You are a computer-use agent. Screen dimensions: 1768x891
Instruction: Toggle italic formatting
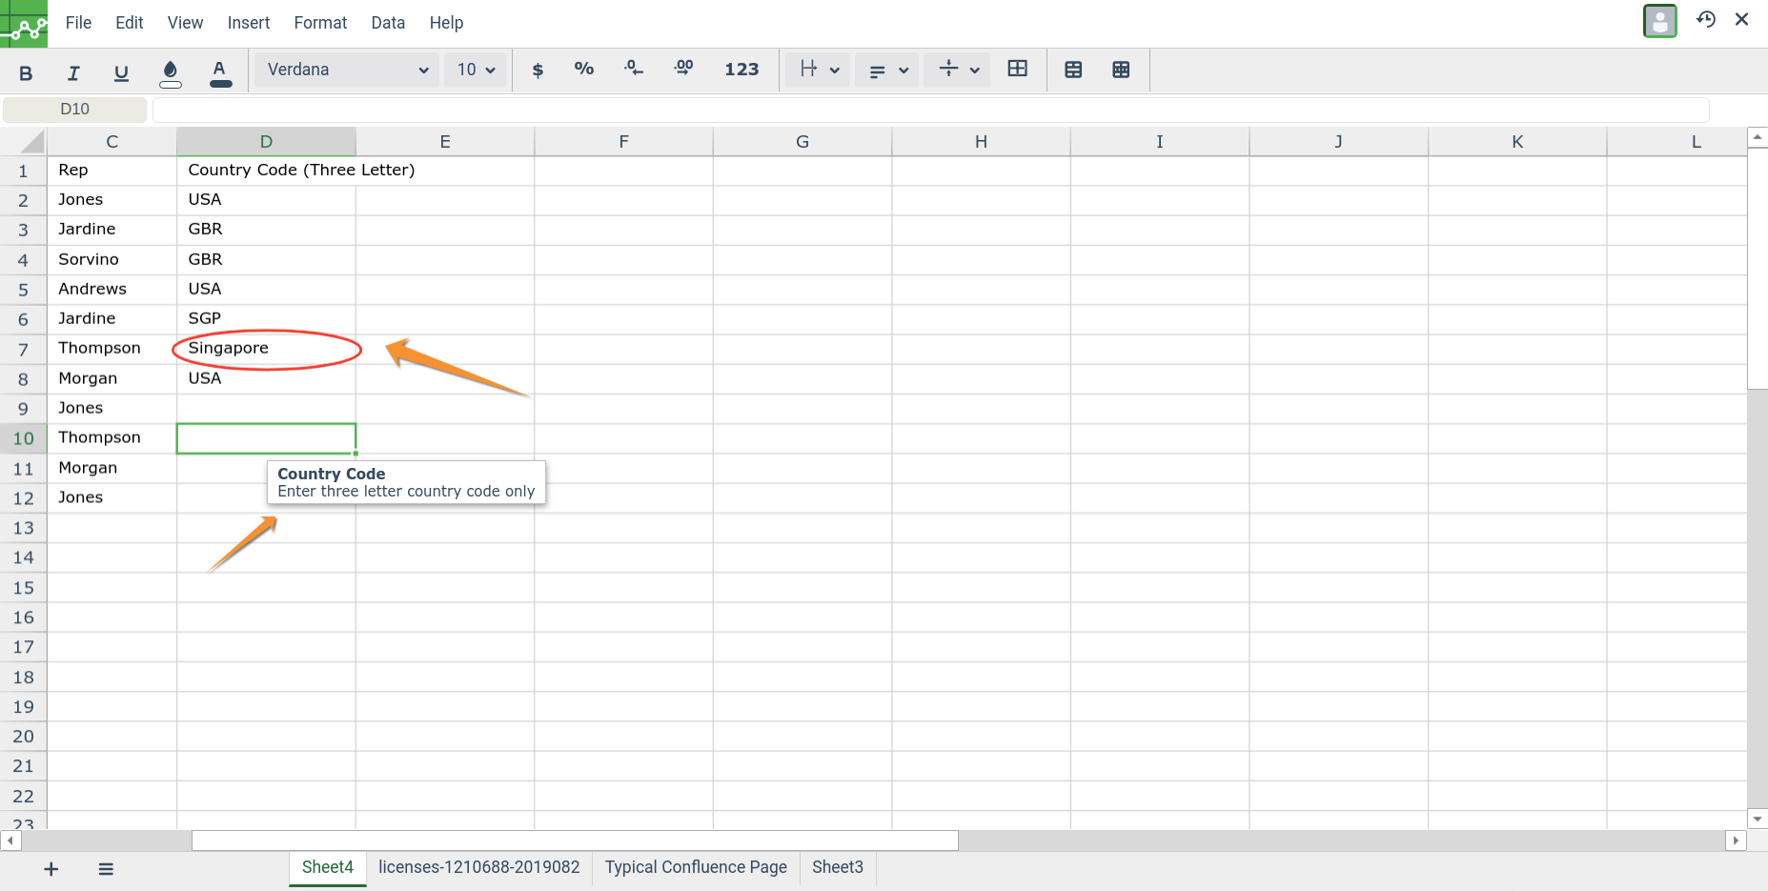click(73, 71)
